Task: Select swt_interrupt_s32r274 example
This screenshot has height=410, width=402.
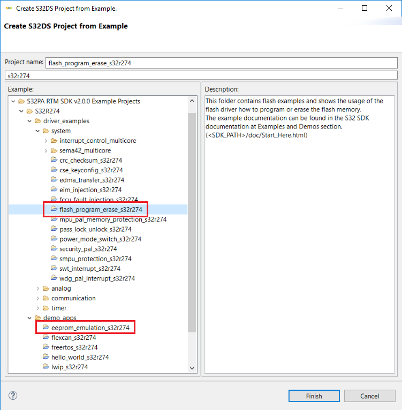Action: [x=90, y=269]
